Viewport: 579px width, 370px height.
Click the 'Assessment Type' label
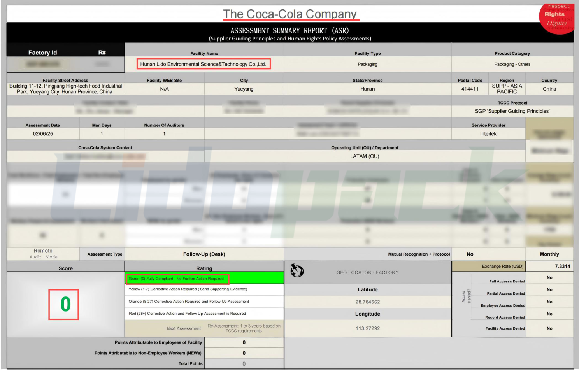pyautogui.click(x=105, y=254)
